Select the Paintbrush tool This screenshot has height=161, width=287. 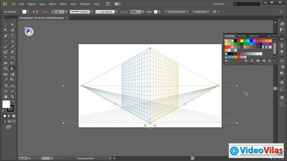[x=5, y=47]
